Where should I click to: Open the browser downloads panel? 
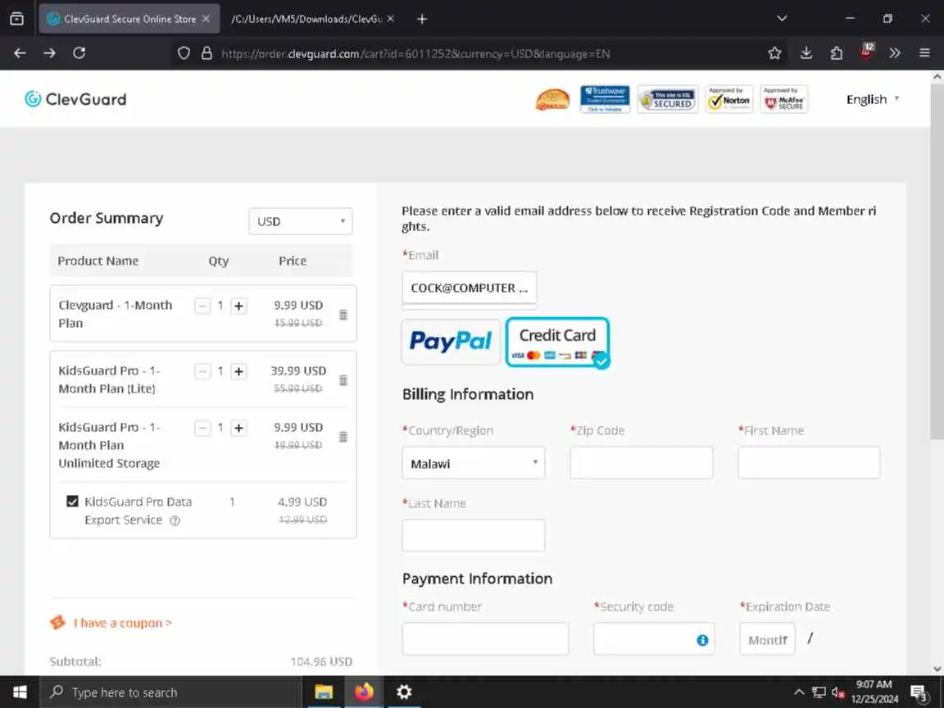point(806,53)
